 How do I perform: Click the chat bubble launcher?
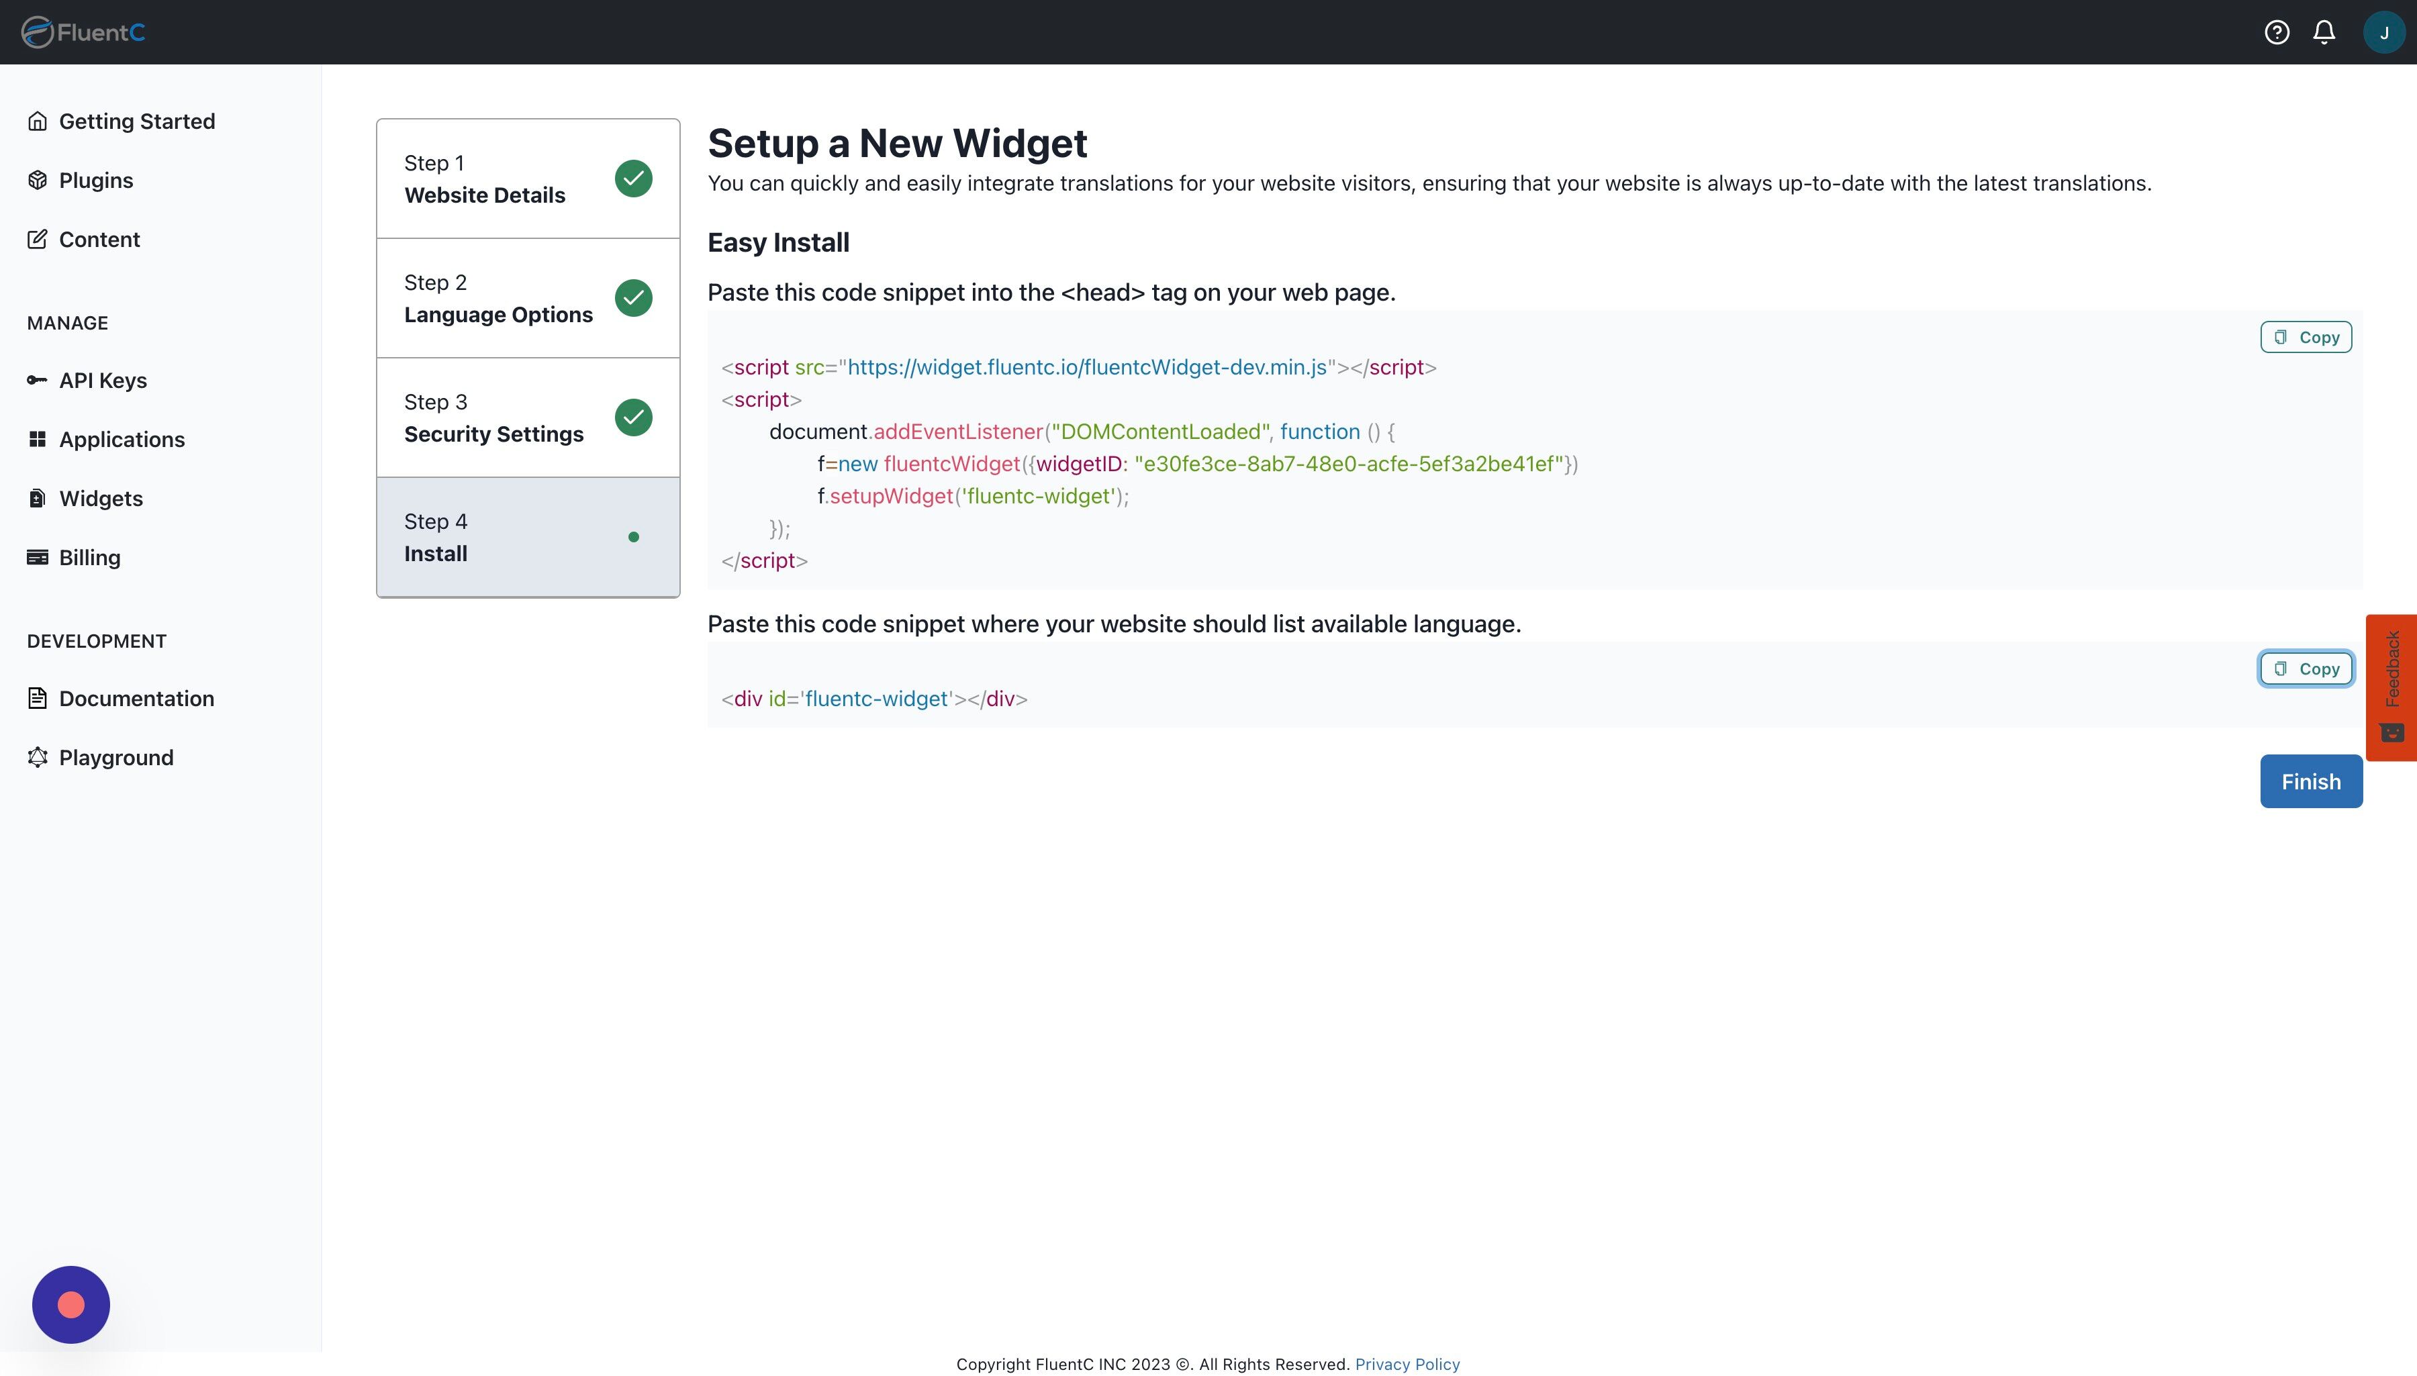click(x=71, y=1304)
